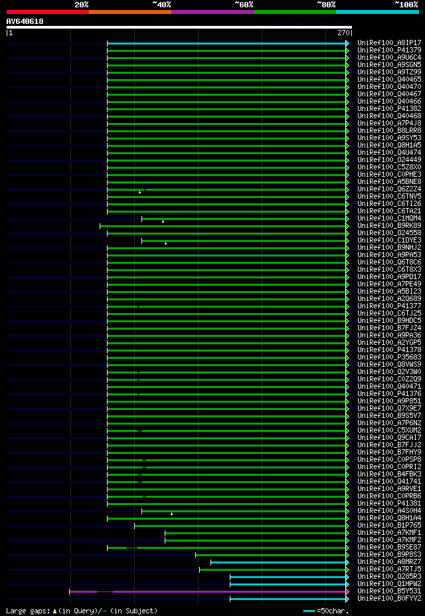425x616 pixels.
Task: Select the UniRef100_A9RVE1 label
Action: click(x=389, y=490)
